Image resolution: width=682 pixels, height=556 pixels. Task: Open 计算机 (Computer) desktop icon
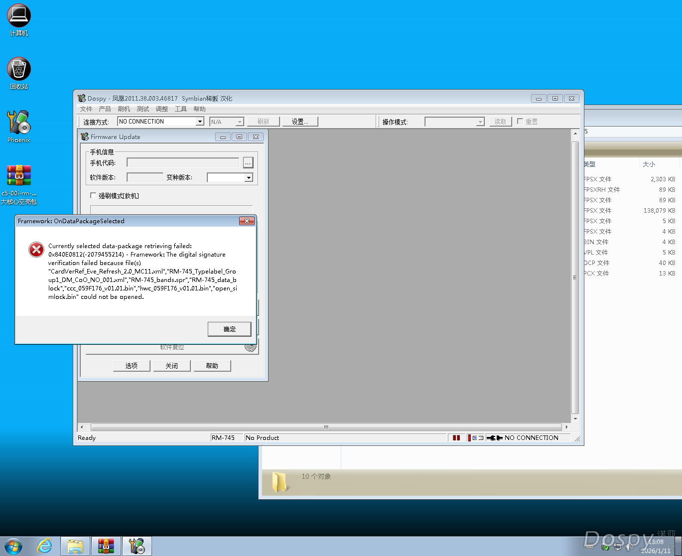(18, 15)
